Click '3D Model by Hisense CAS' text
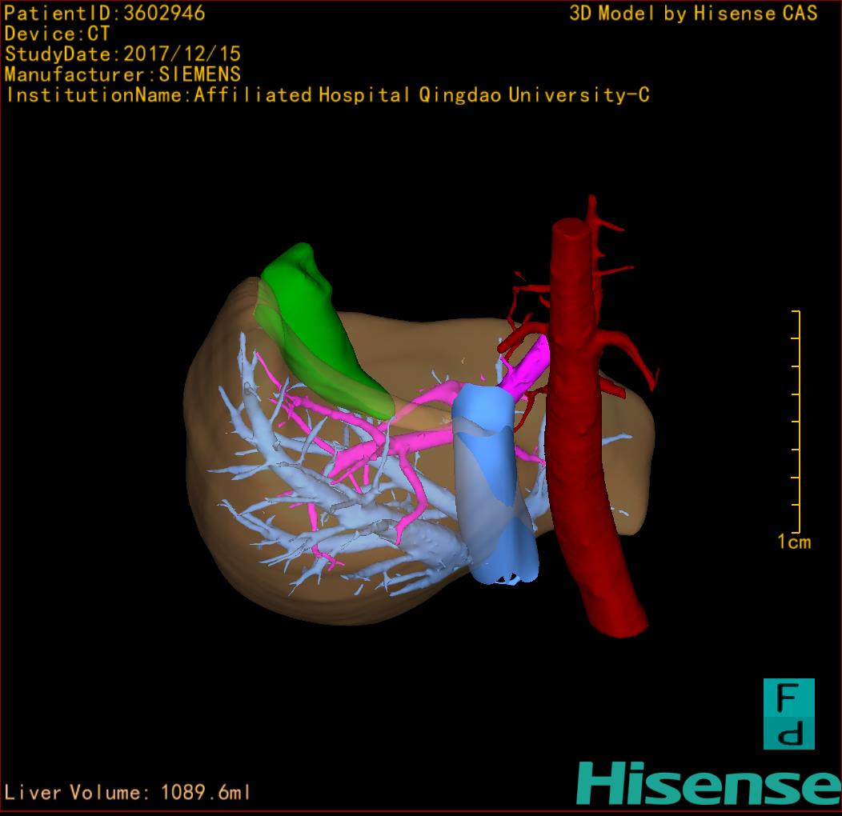The height and width of the screenshot is (816, 842). coord(693,13)
